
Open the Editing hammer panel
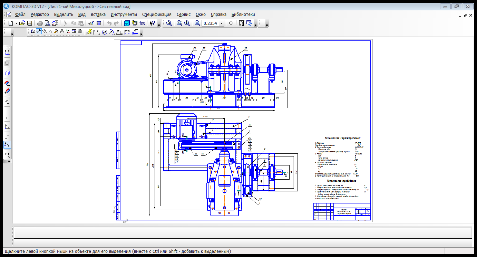click(x=56, y=32)
